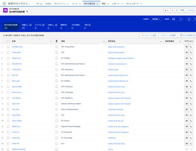
Task: Call Rogers Jack via phone icon
Action: (191, 58)
